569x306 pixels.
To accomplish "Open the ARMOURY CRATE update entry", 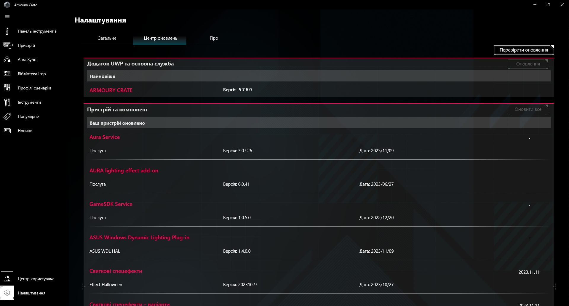I will tap(111, 90).
